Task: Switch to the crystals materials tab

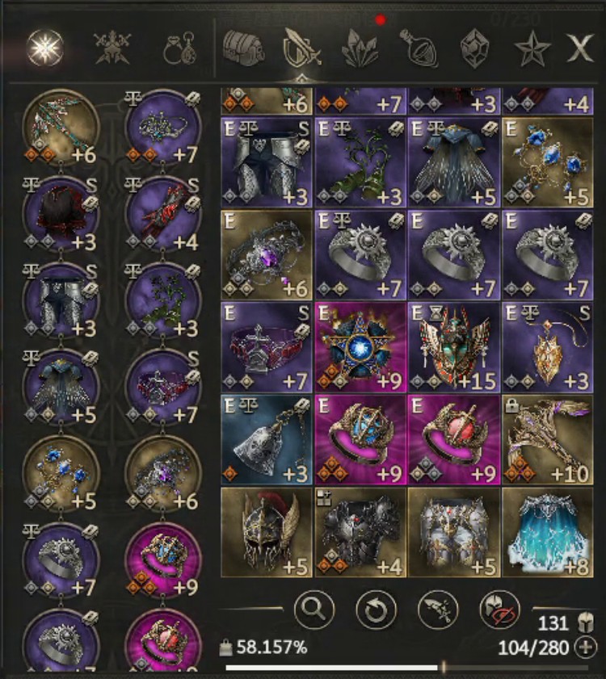Action: click(x=360, y=49)
